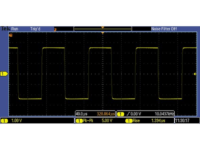The image size is (200, 150).
Task: Click the 328.864µs delay readout
Action: (x=106, y=114)
